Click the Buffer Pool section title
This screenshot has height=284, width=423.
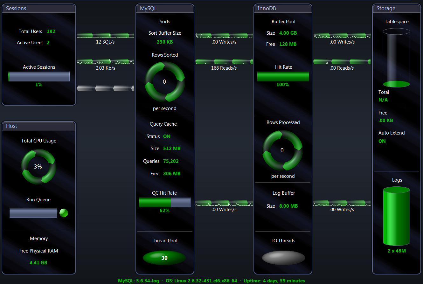click(283, 22)
